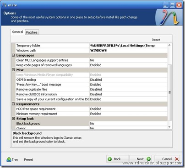Change Save a copy of configuration value

point(128,99)
